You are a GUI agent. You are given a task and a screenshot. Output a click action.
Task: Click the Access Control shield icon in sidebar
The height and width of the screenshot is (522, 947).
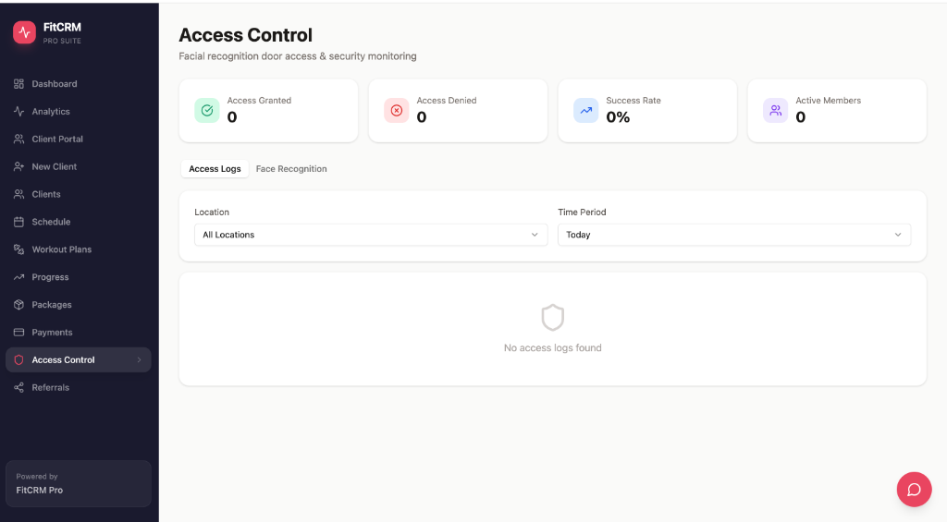pos(18,359)
